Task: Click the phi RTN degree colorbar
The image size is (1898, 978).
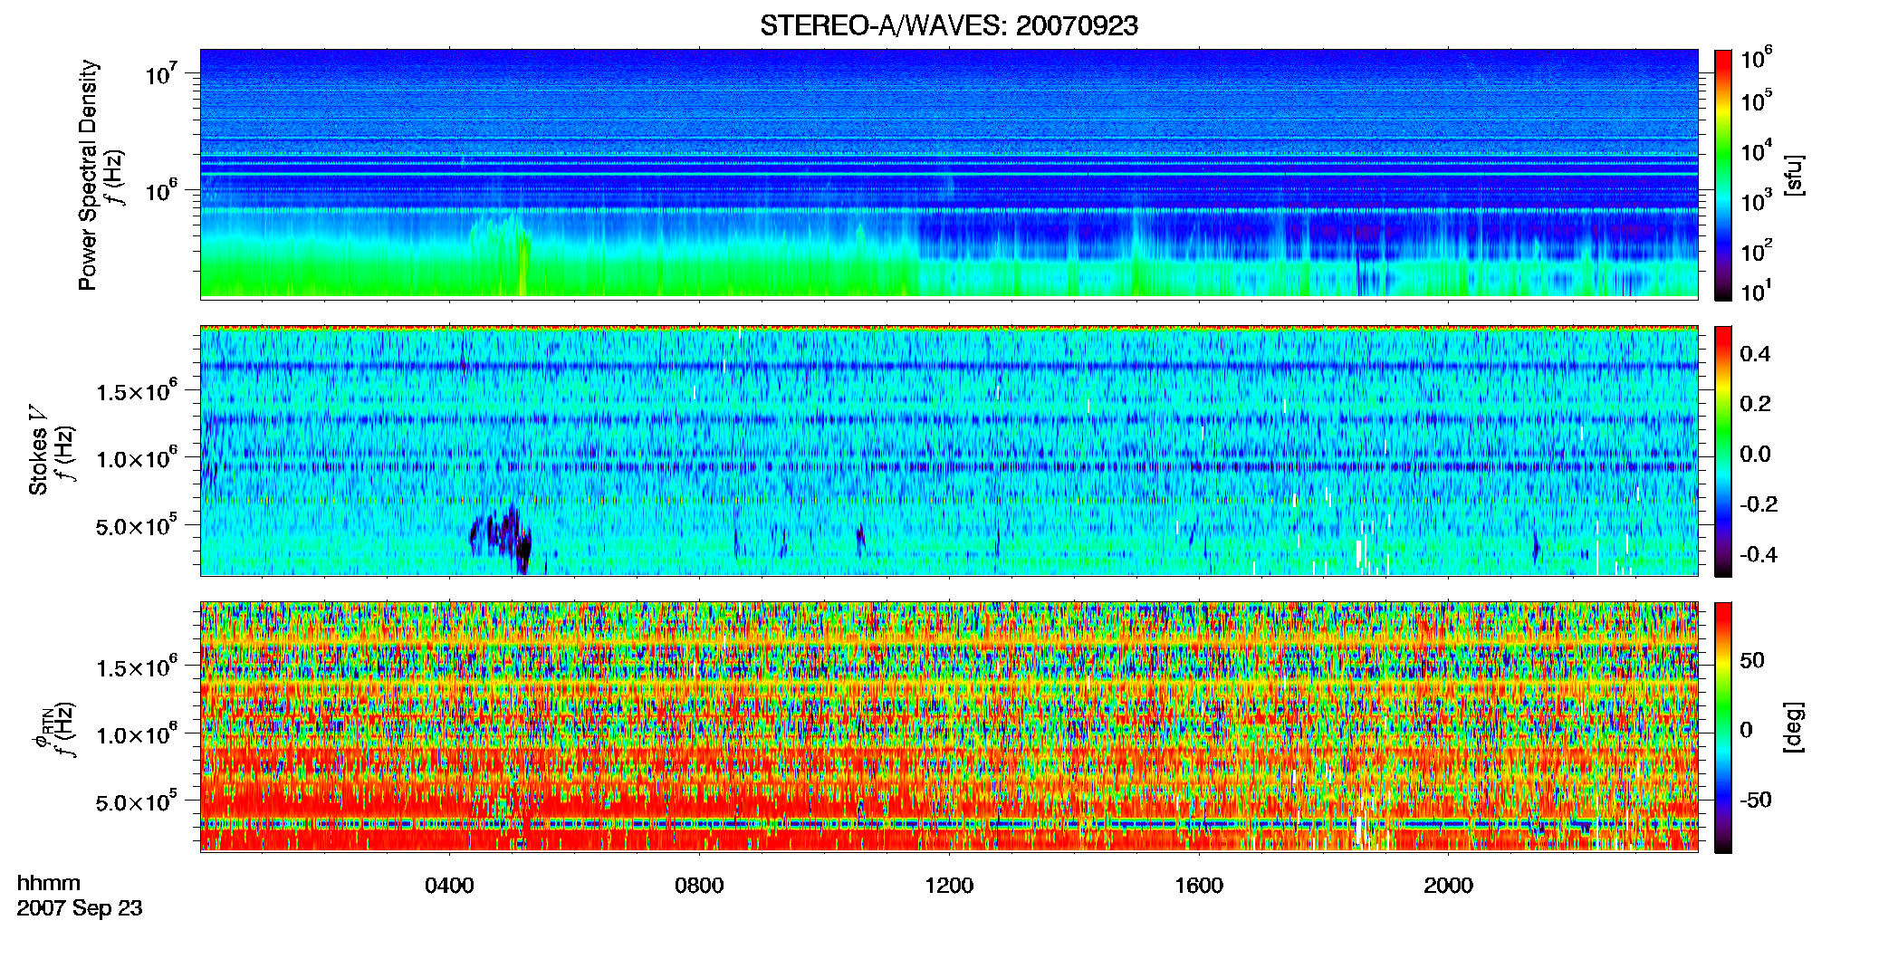Action: click(x=1723, y=727)
